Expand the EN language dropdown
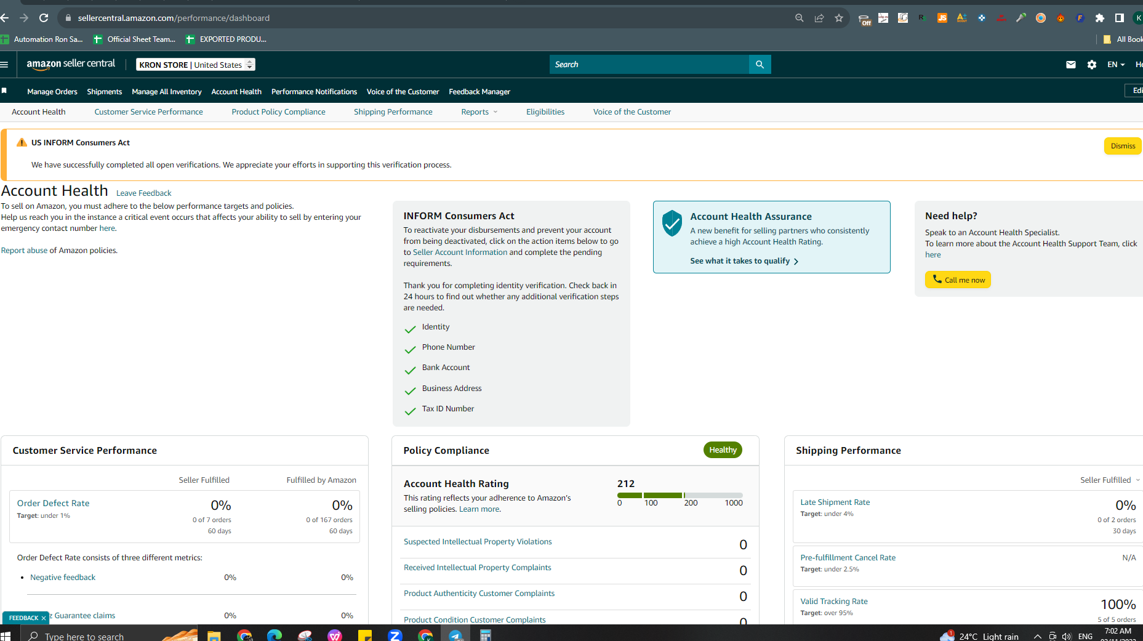 pos(1116,65)
